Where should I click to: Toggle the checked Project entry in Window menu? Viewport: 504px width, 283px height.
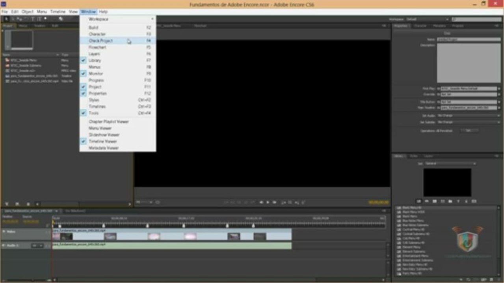(x=117, y=87)
